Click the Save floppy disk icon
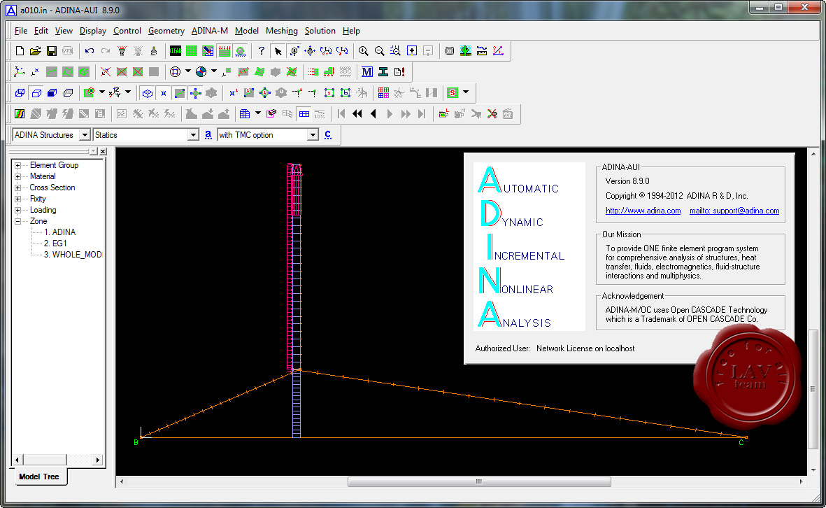826x508 pixels. [x=52, y=50]
